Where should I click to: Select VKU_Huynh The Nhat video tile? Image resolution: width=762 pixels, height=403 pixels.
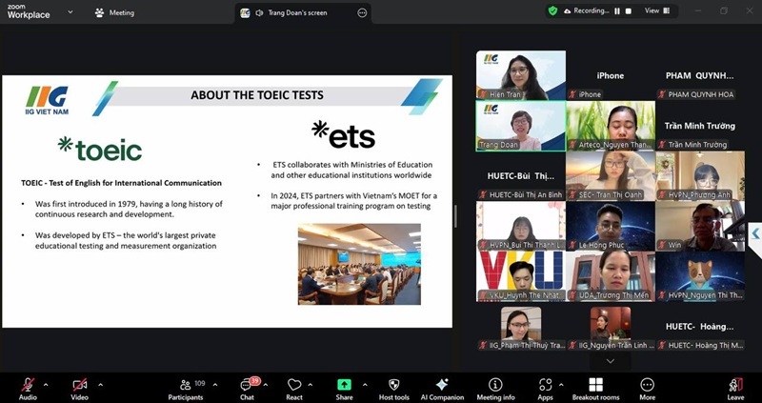[x=521, y=276]
